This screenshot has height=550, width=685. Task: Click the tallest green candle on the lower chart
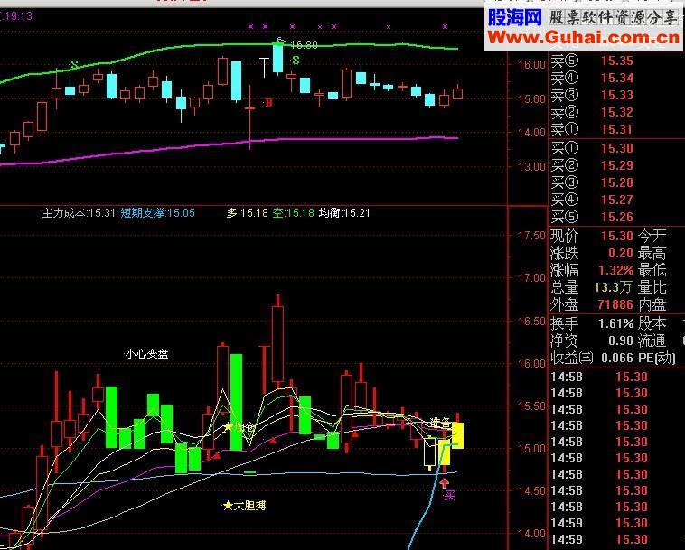236,402
